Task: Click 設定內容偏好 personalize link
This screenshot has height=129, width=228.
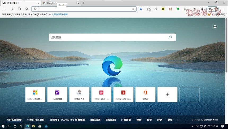Action: click(36, 120)
